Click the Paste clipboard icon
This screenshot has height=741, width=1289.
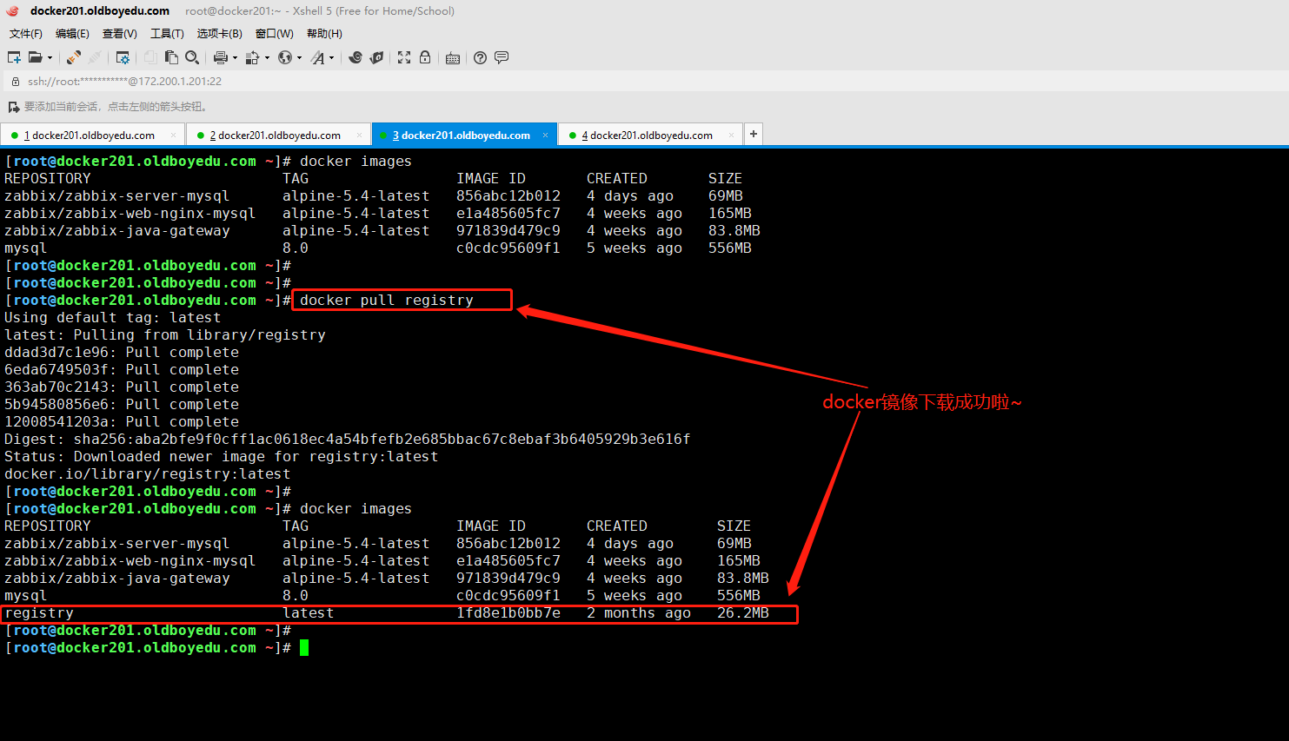click(171, 57)
